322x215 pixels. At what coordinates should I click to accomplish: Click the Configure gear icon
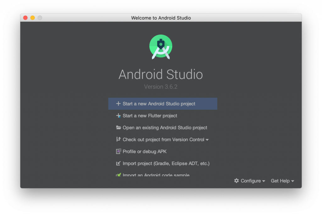click(236, 181)
